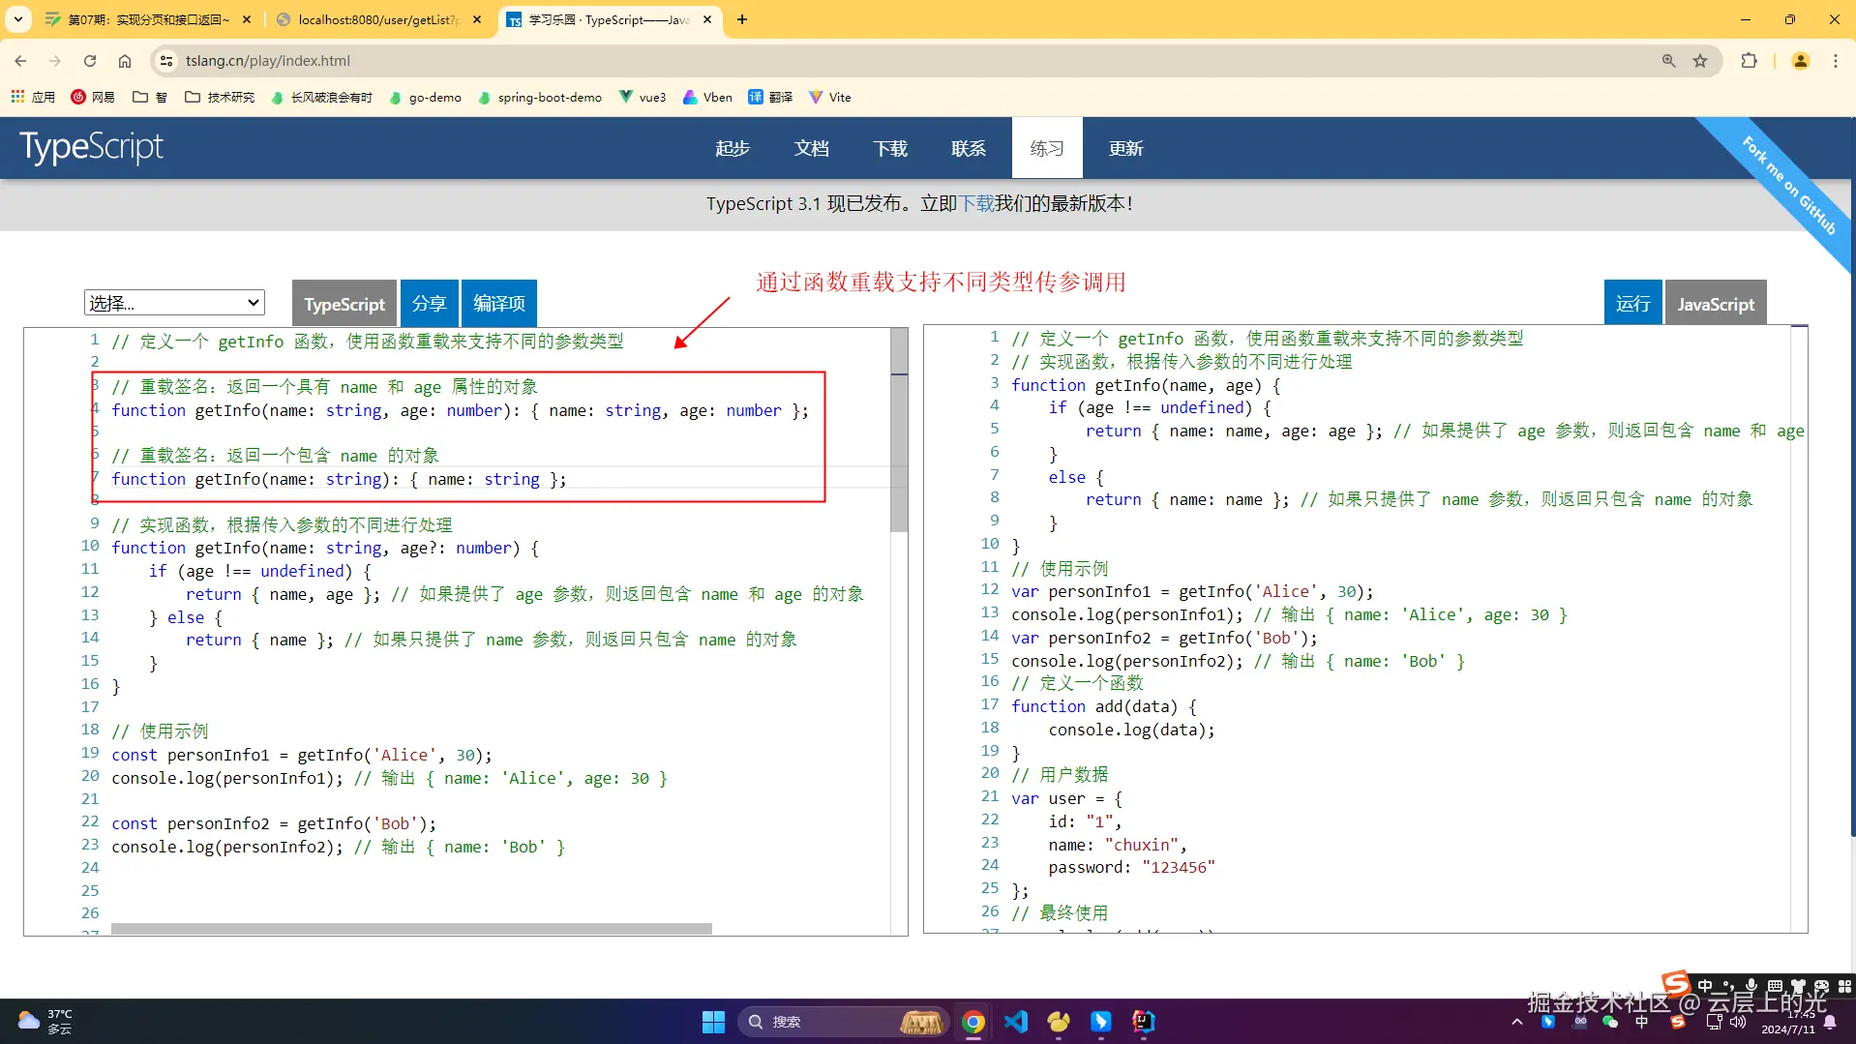View site information icon beside the URL
The height and width of the screenshot is (1044, 1856).
(x=166, y=61)
